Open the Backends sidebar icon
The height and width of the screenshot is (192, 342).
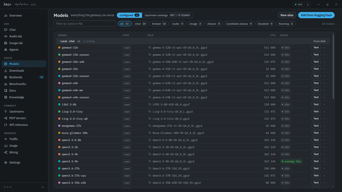[x=6, y=77]
